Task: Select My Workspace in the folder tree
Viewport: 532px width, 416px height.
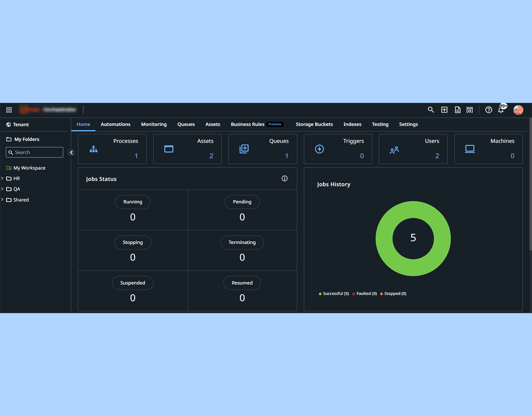Action: coord(29,168)
